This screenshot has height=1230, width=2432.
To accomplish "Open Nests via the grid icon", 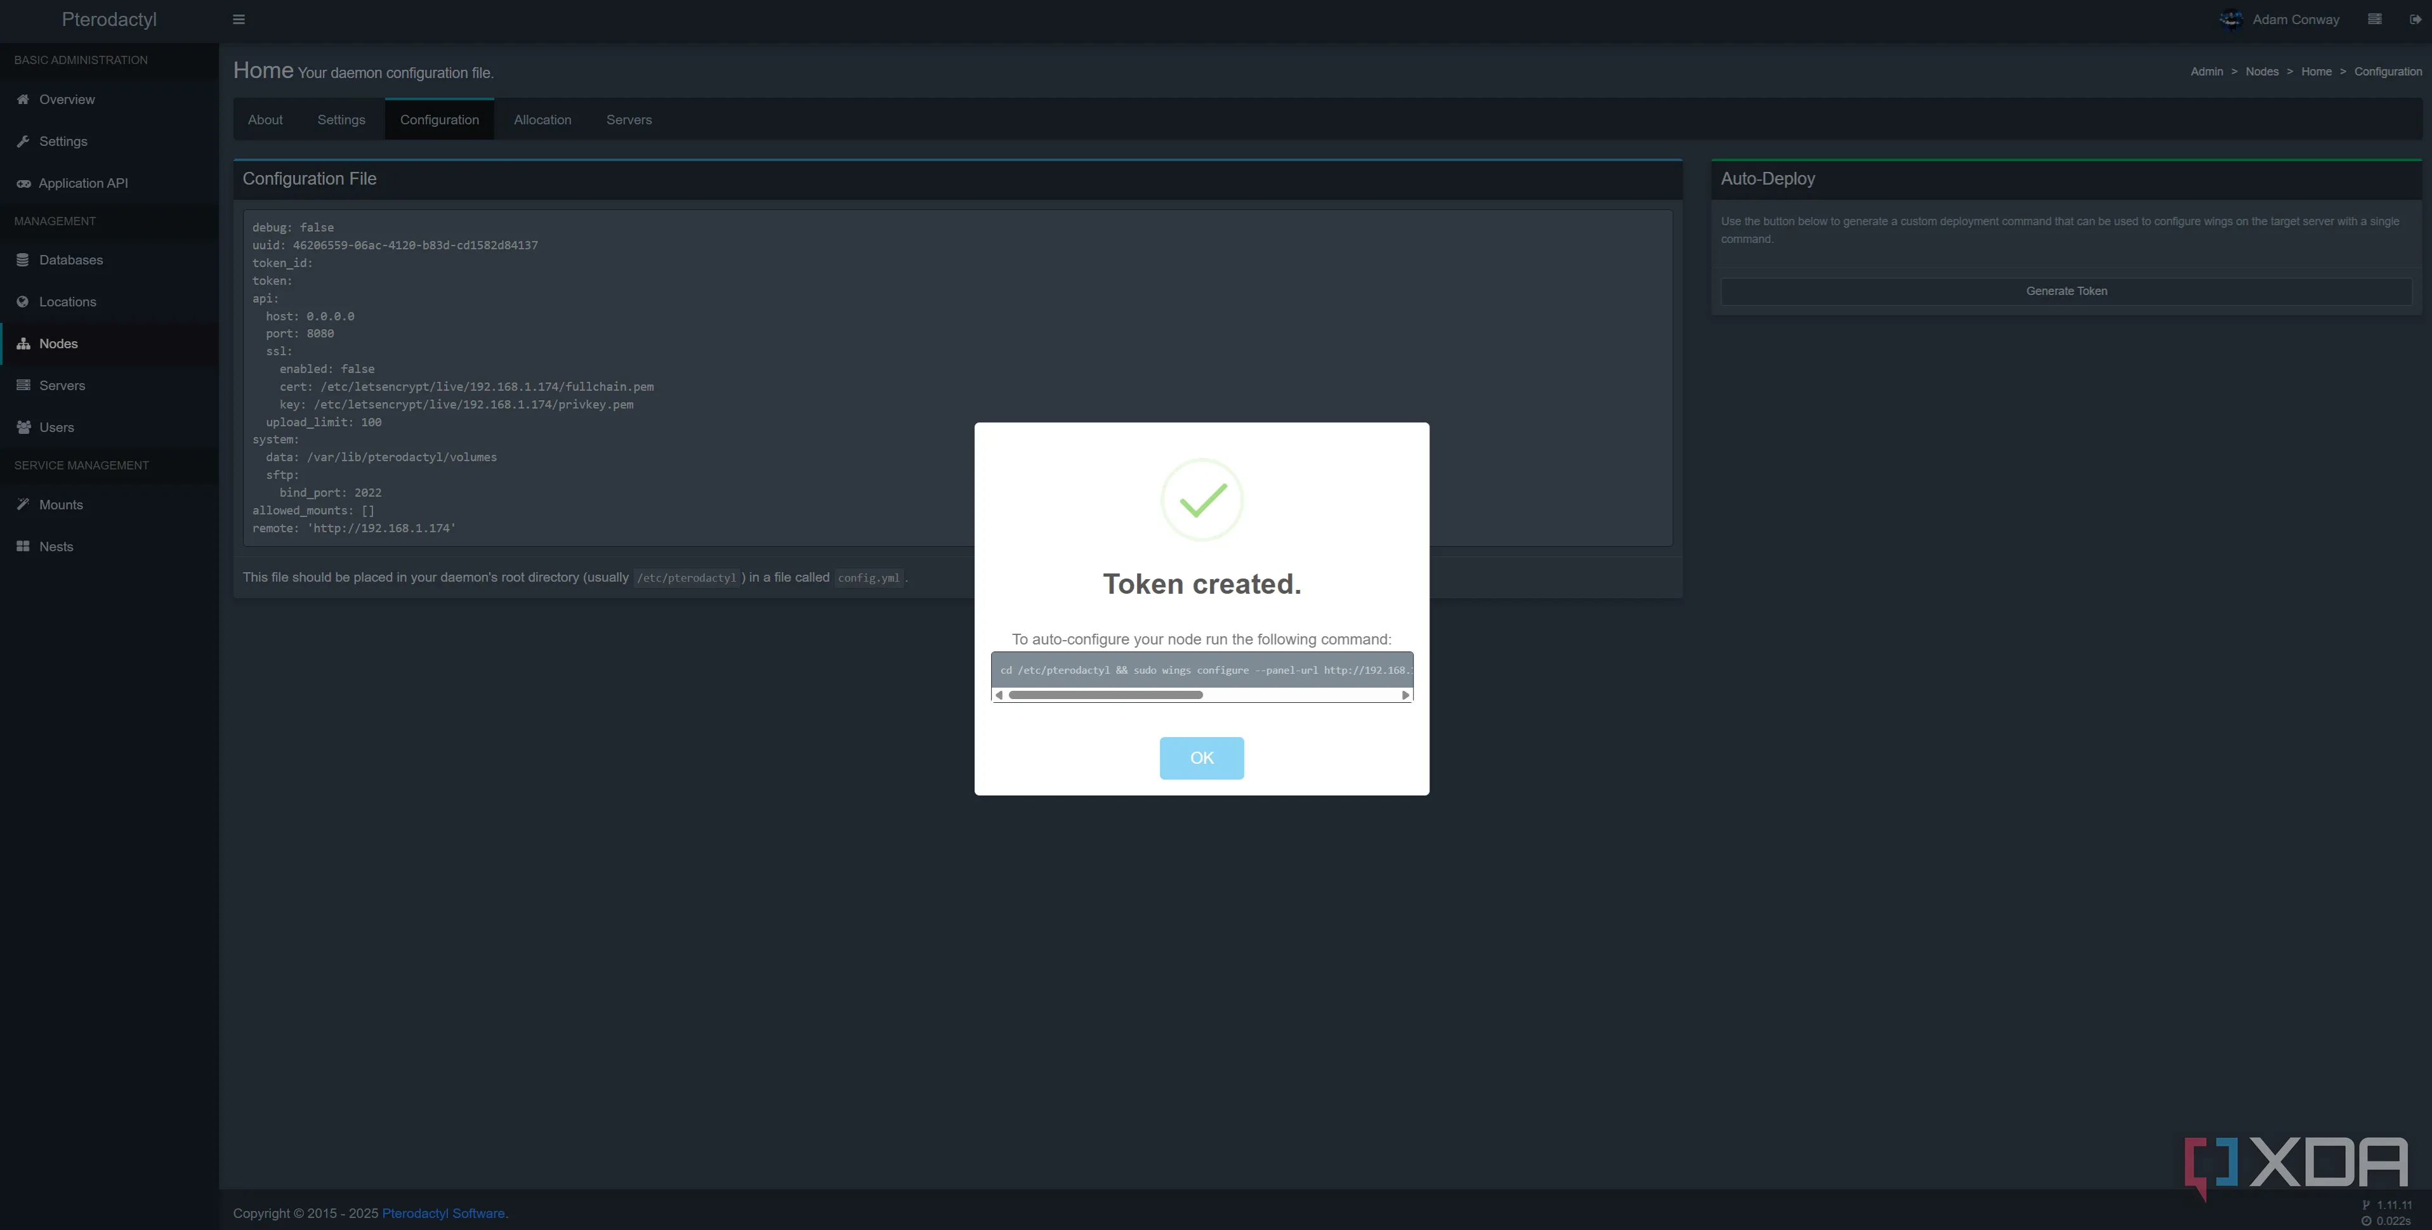I will [x=23, y=547].
